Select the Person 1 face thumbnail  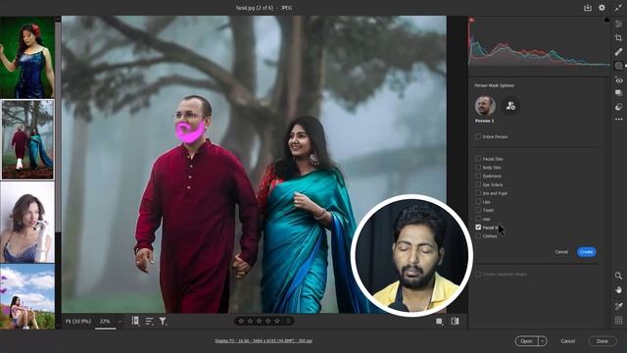[x=485, y=106]
